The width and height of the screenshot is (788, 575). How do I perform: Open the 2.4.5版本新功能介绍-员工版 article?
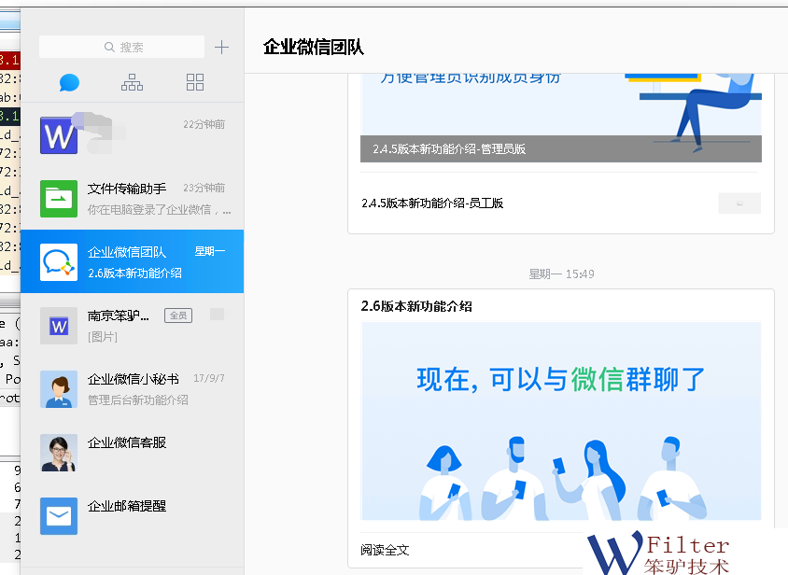pyautogui.click(x=433, y=203)
